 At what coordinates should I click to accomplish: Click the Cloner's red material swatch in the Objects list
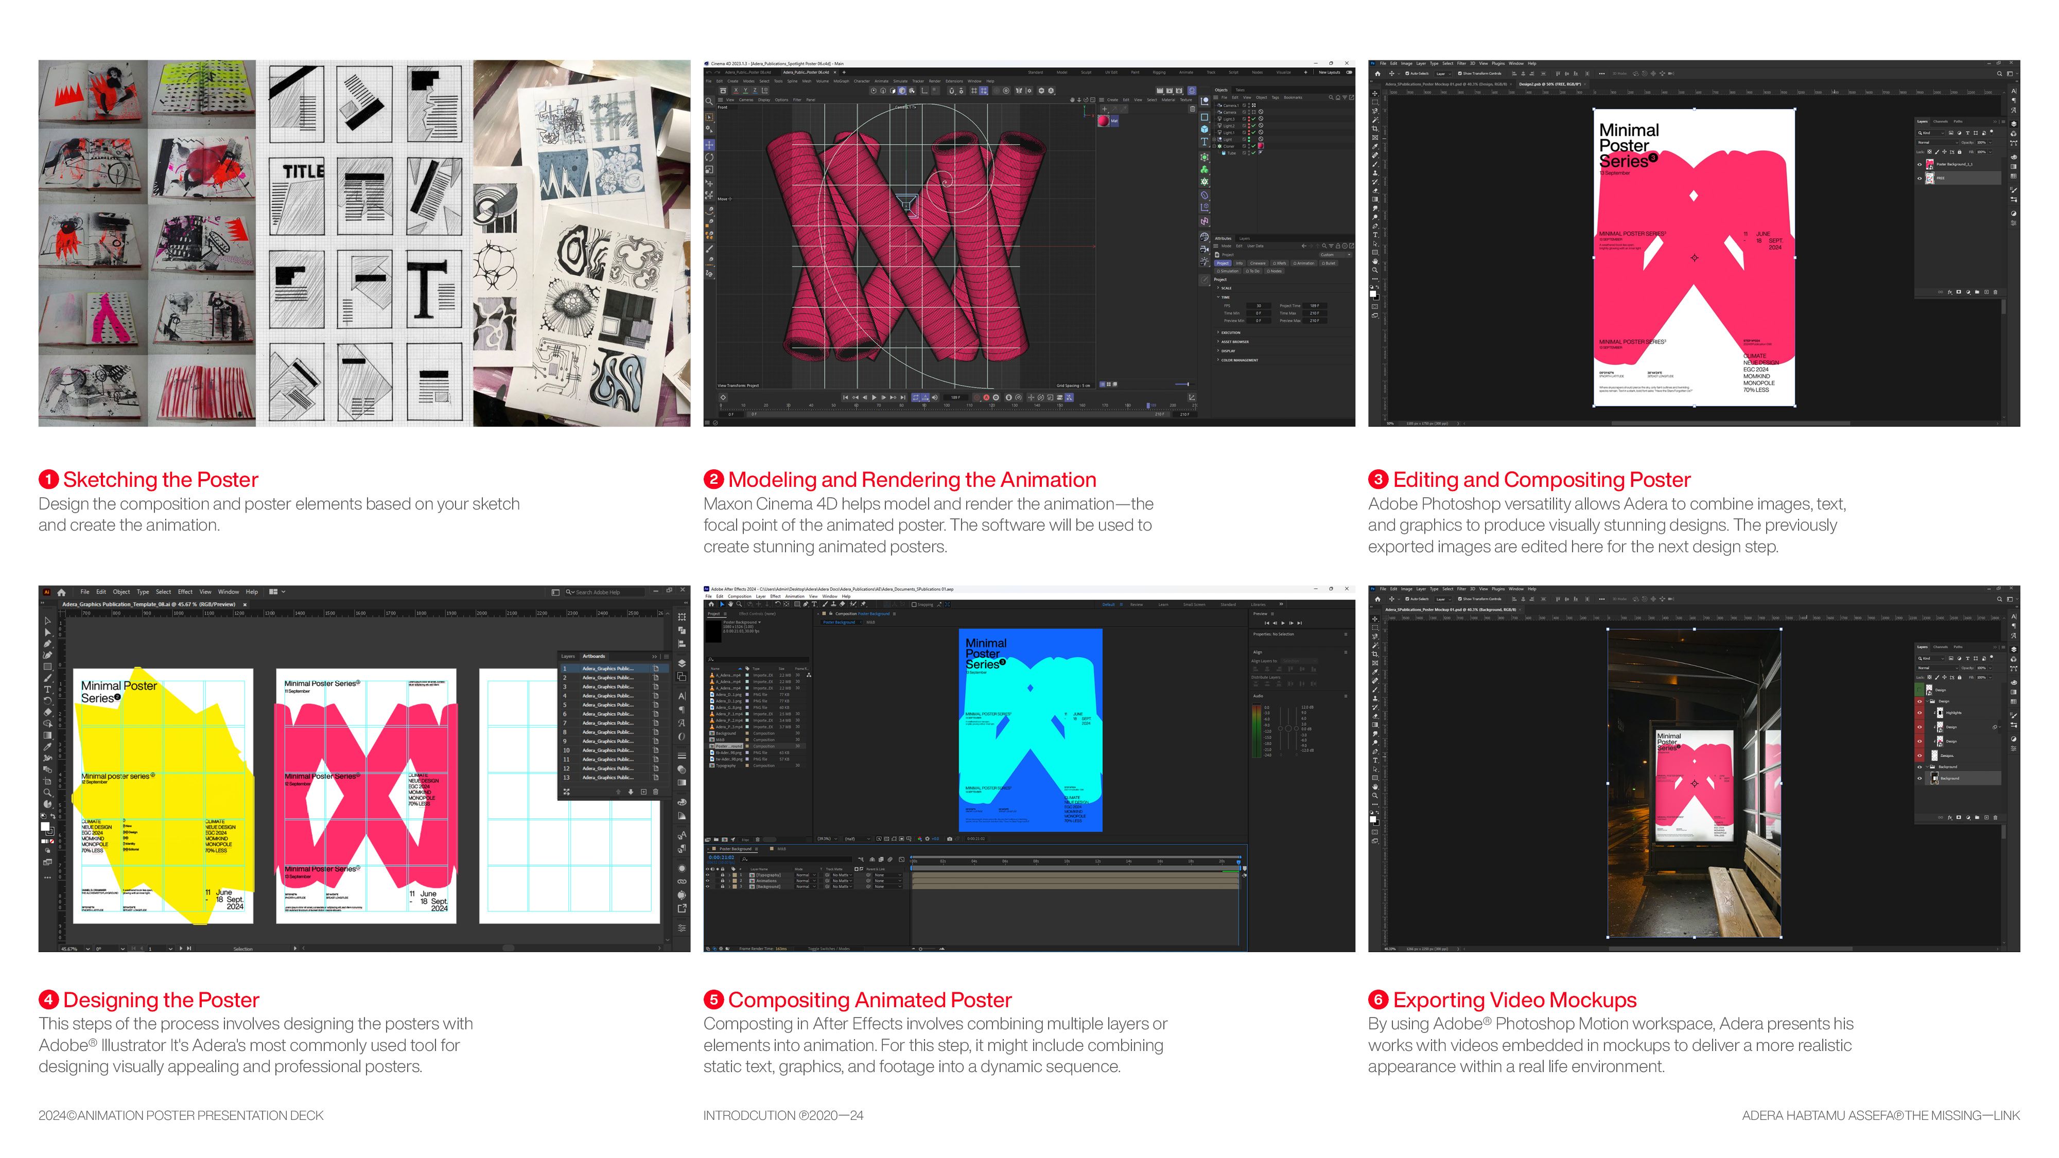point(1261,146)
